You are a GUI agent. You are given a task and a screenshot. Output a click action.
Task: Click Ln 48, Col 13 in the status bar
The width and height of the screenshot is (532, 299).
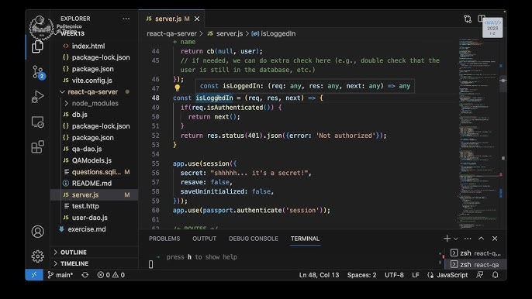319,275
